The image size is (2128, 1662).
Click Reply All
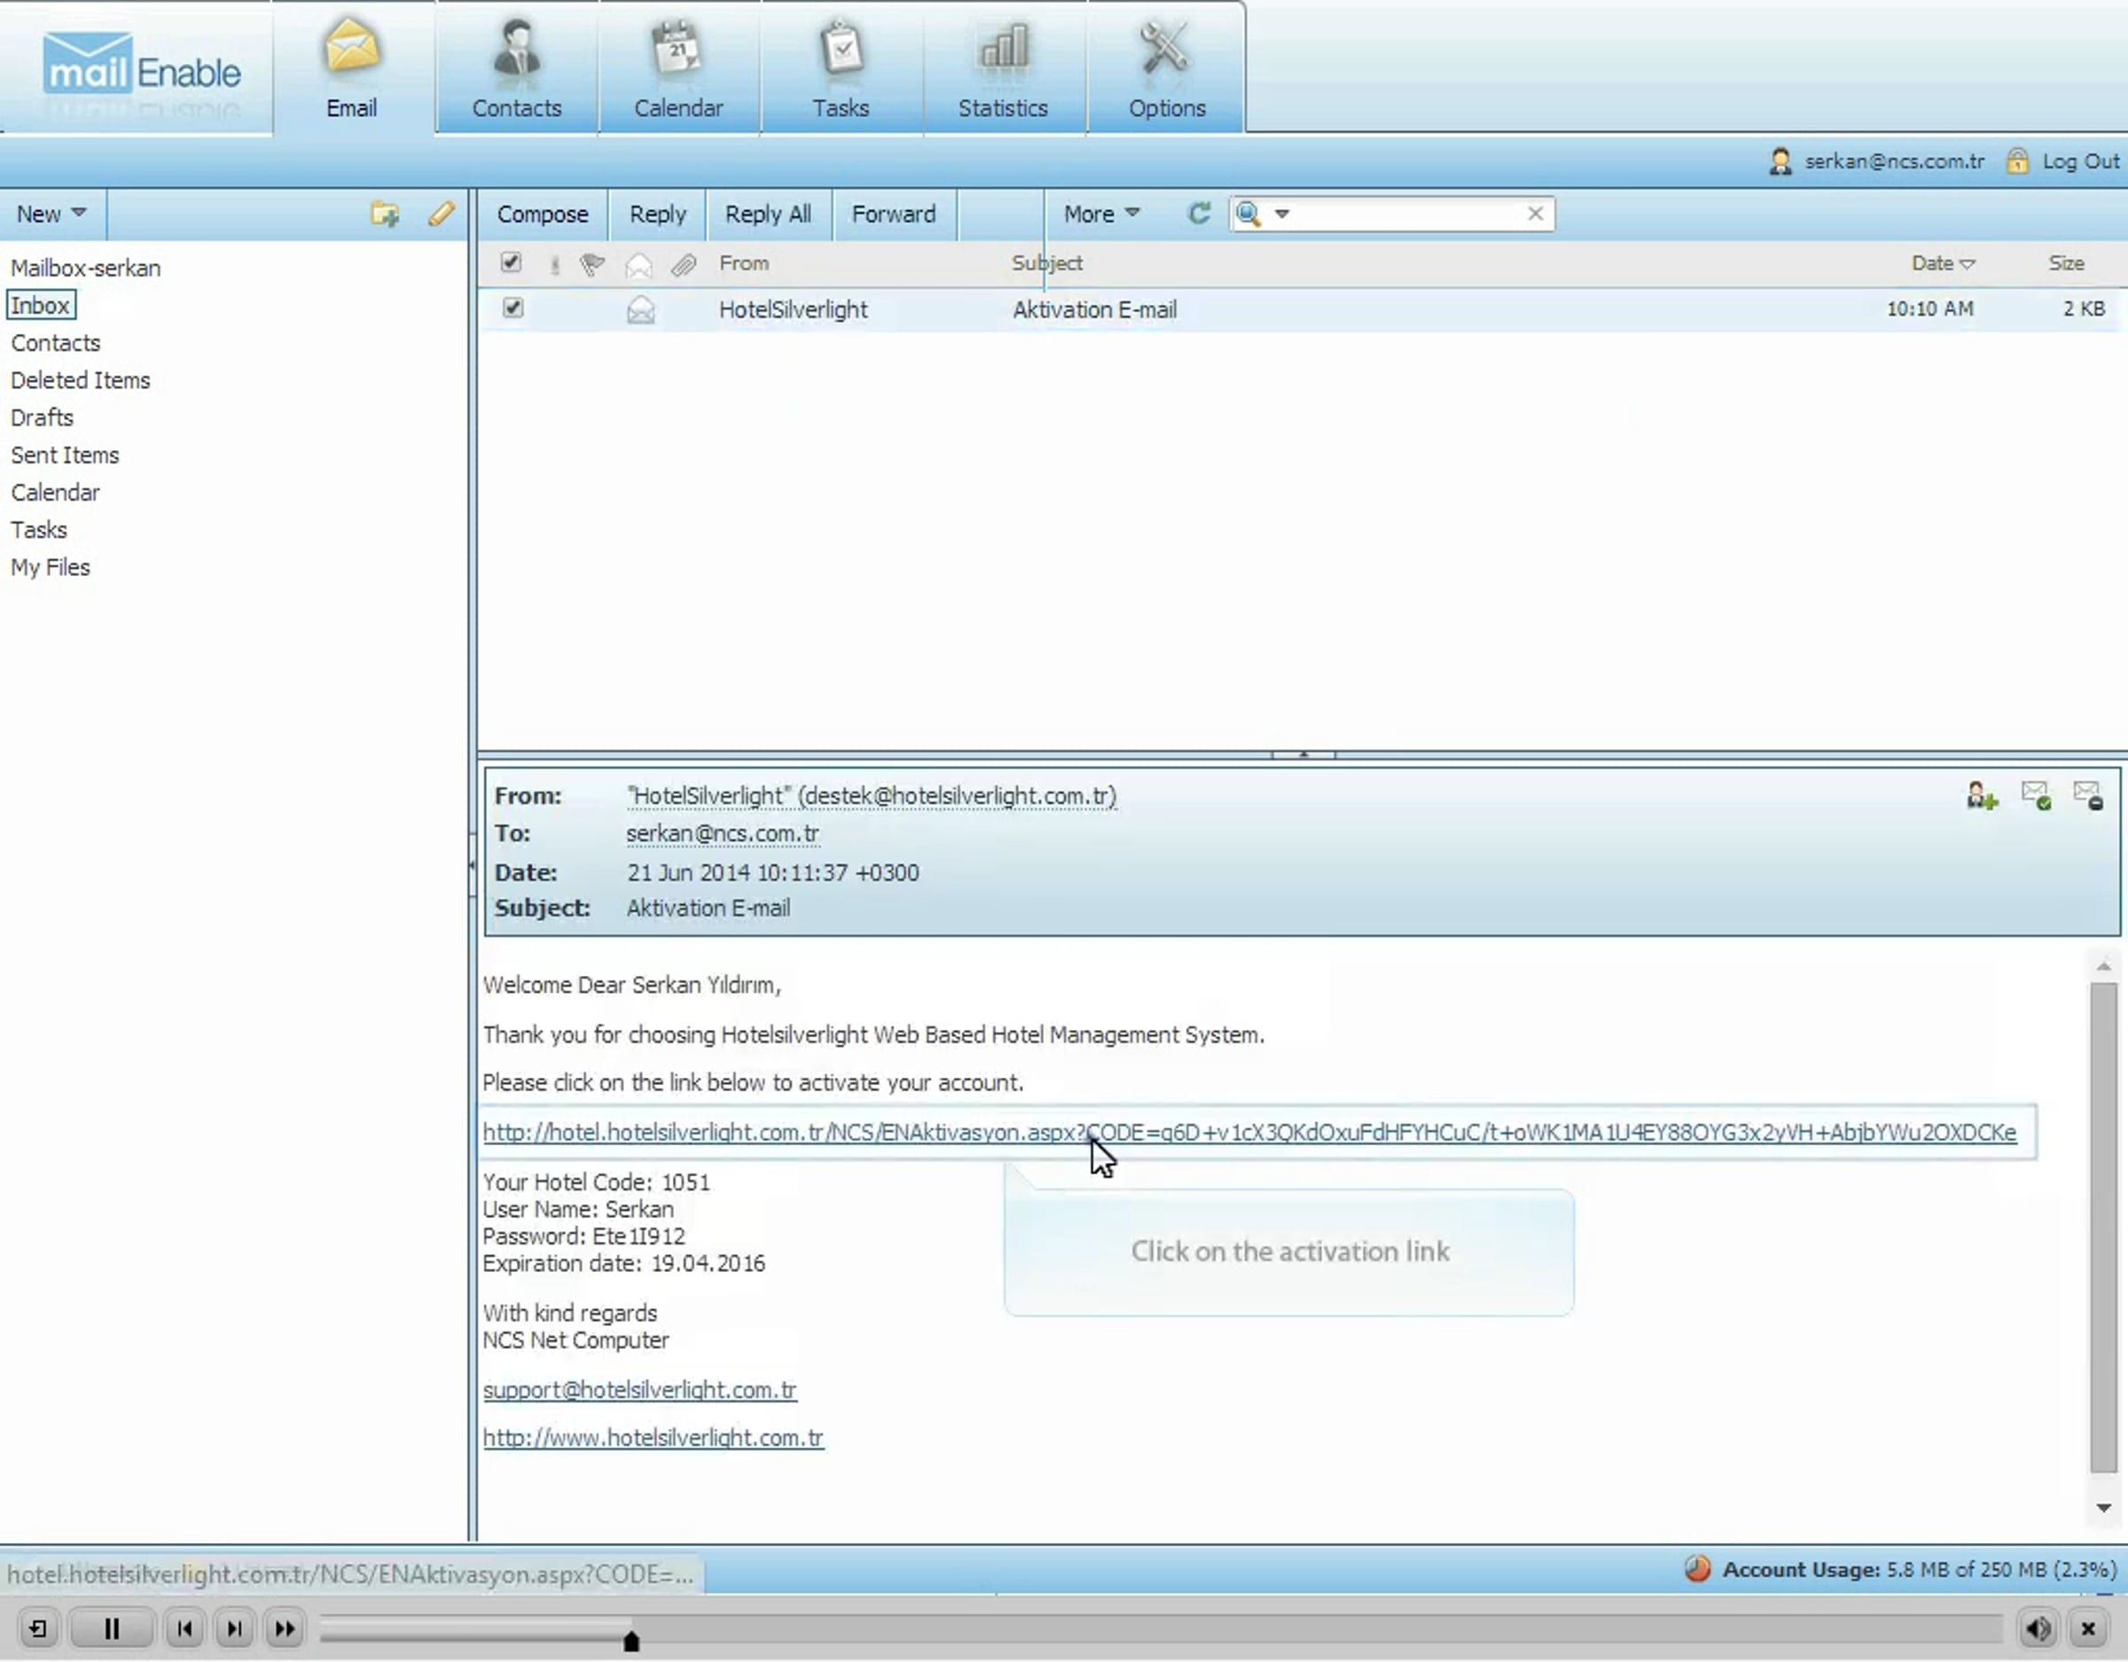pos(768,214)
